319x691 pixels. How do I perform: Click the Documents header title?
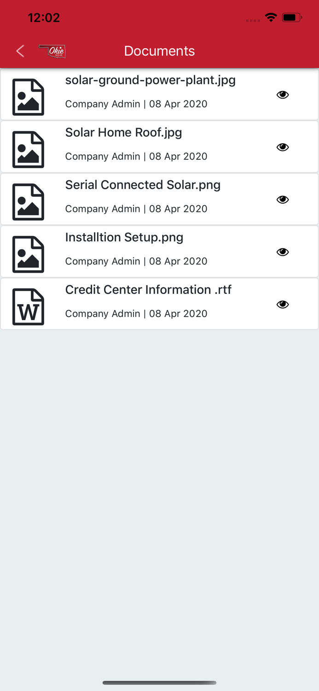pos(159,51)
